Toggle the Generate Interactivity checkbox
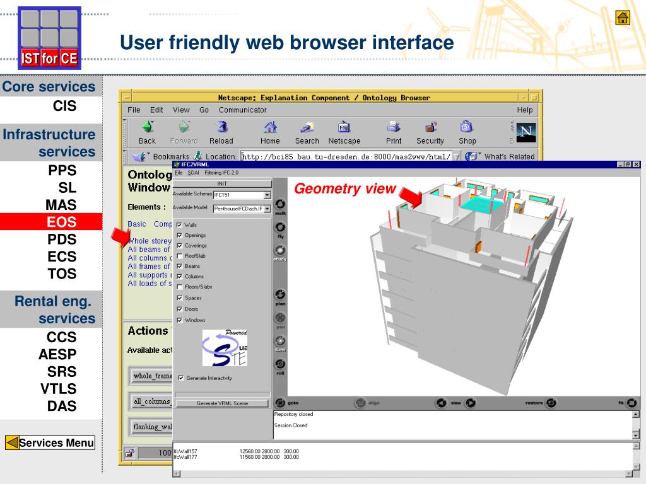The width and height of the screenshot is (646, 484). pos(181,378)
